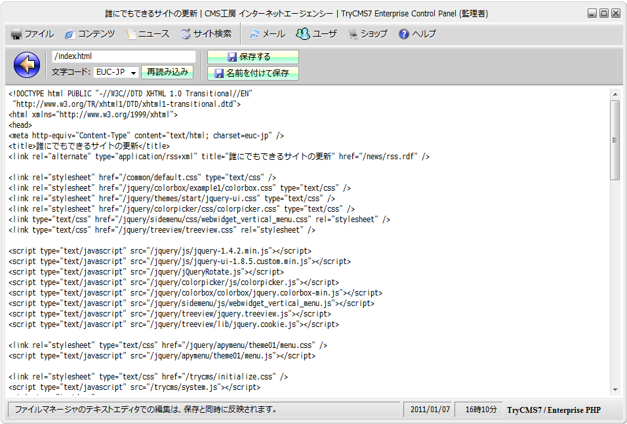
Task: Click the 保存する save button
Action: click(x=253, y=57)
